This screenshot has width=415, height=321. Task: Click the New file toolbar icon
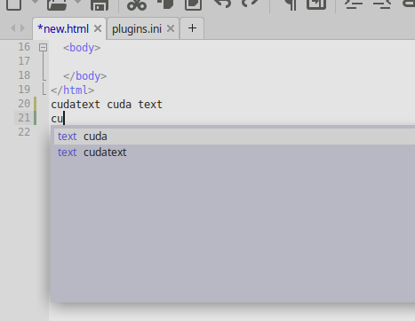point(13,4)
